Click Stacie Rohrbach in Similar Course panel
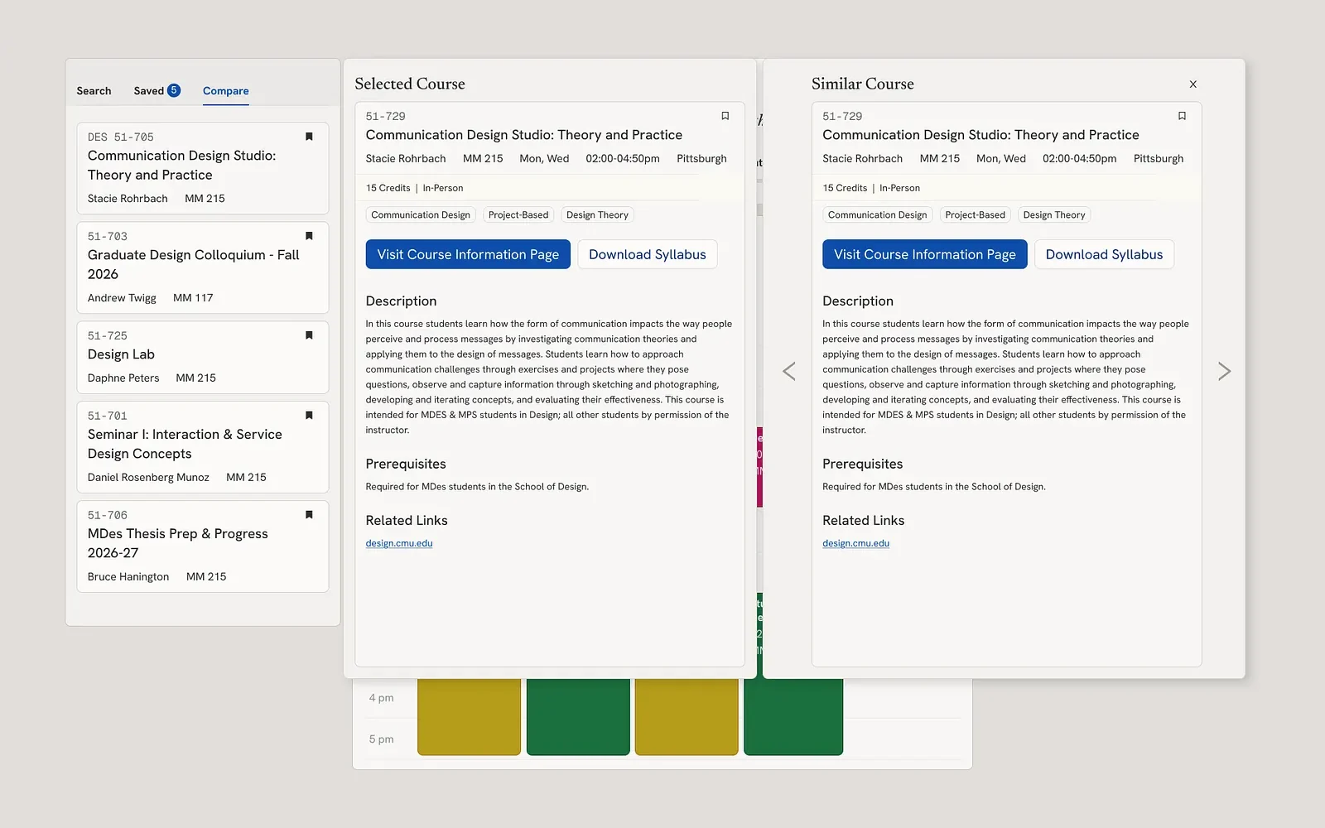The image size is (1325, 828). [862, 158]
